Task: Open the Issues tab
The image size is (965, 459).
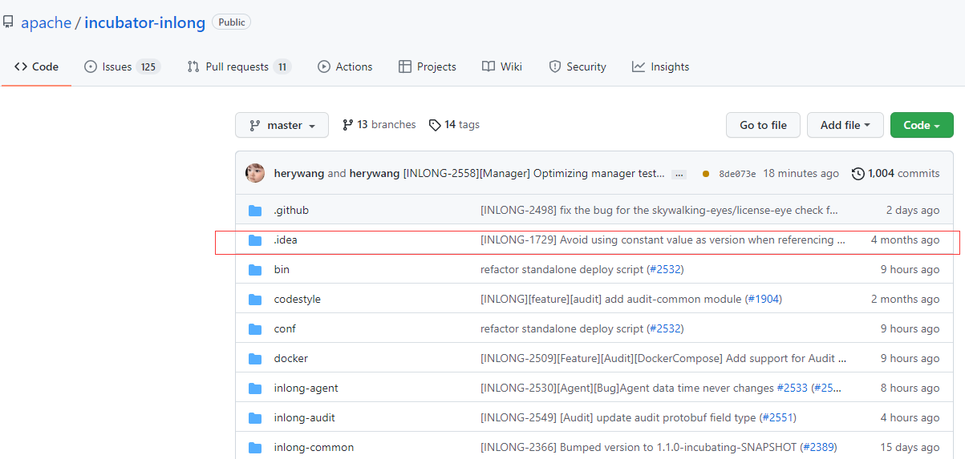Action: pos(122,66)
